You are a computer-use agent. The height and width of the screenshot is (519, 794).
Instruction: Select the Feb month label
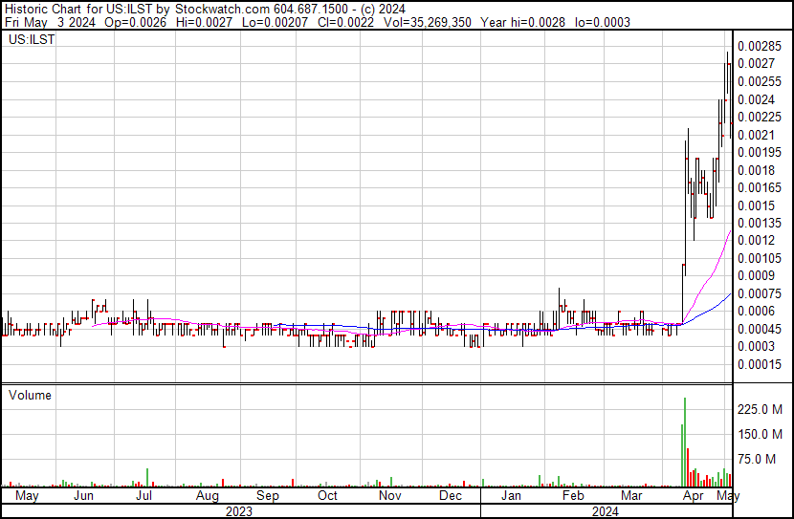tap(573, 496)
